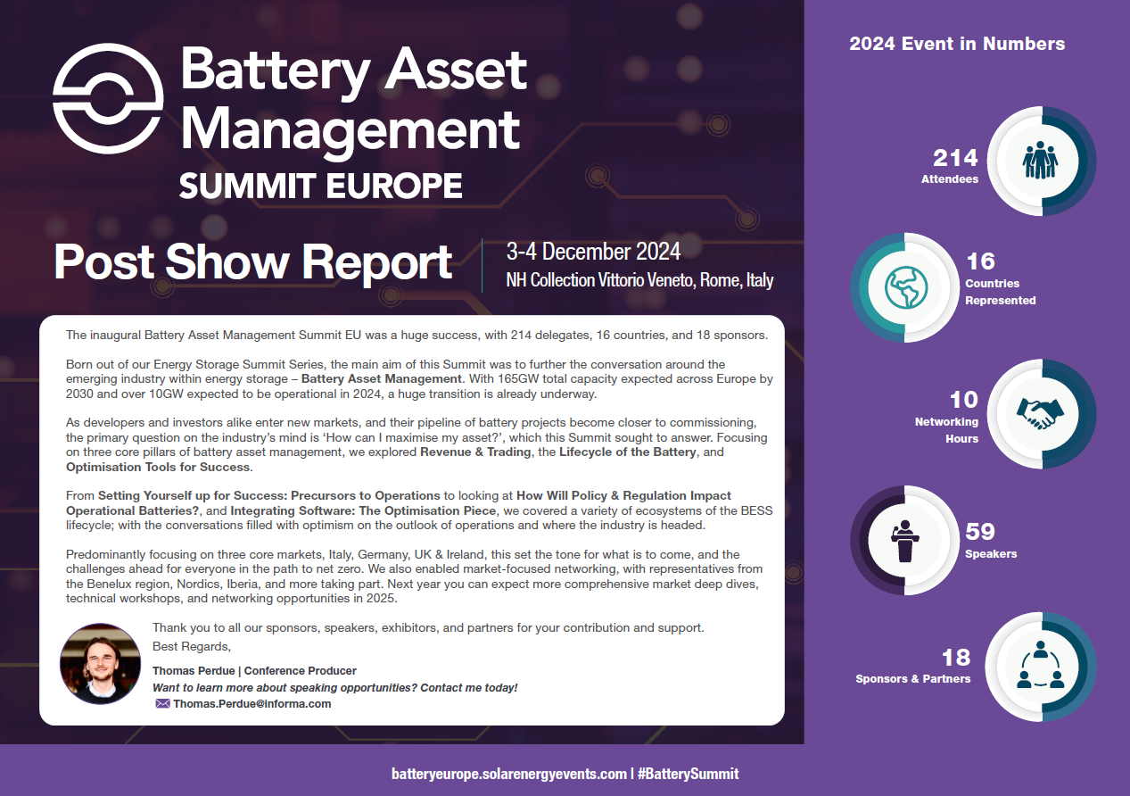
Task: Open the Thomas.Perdue@informa.com email link
Action: [x=252, y=703]
